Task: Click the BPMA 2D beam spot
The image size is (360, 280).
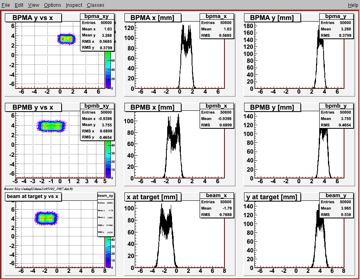Action: click(66, 39)
